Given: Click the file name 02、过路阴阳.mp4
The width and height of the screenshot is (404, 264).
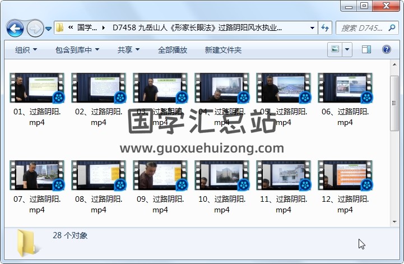Looking at the screenshot, I should pos(99,117).
